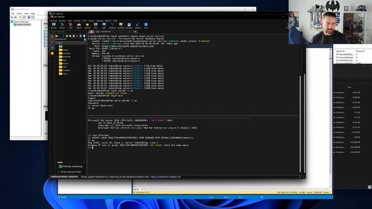Click the green refresh icon in SFTP toolbar

pyautogui.click(x=67, y=36)
